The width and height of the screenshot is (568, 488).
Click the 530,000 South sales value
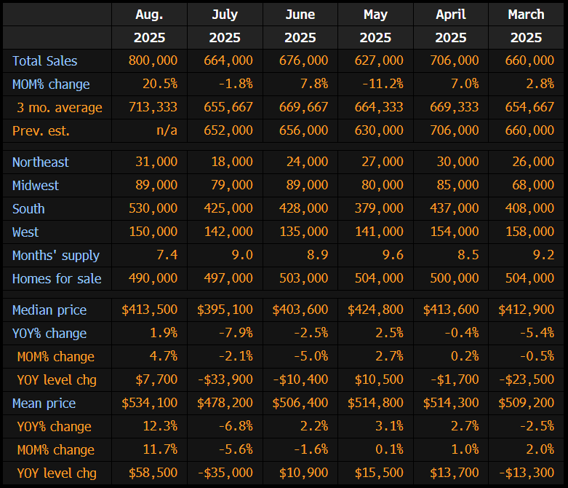point(153,209)
